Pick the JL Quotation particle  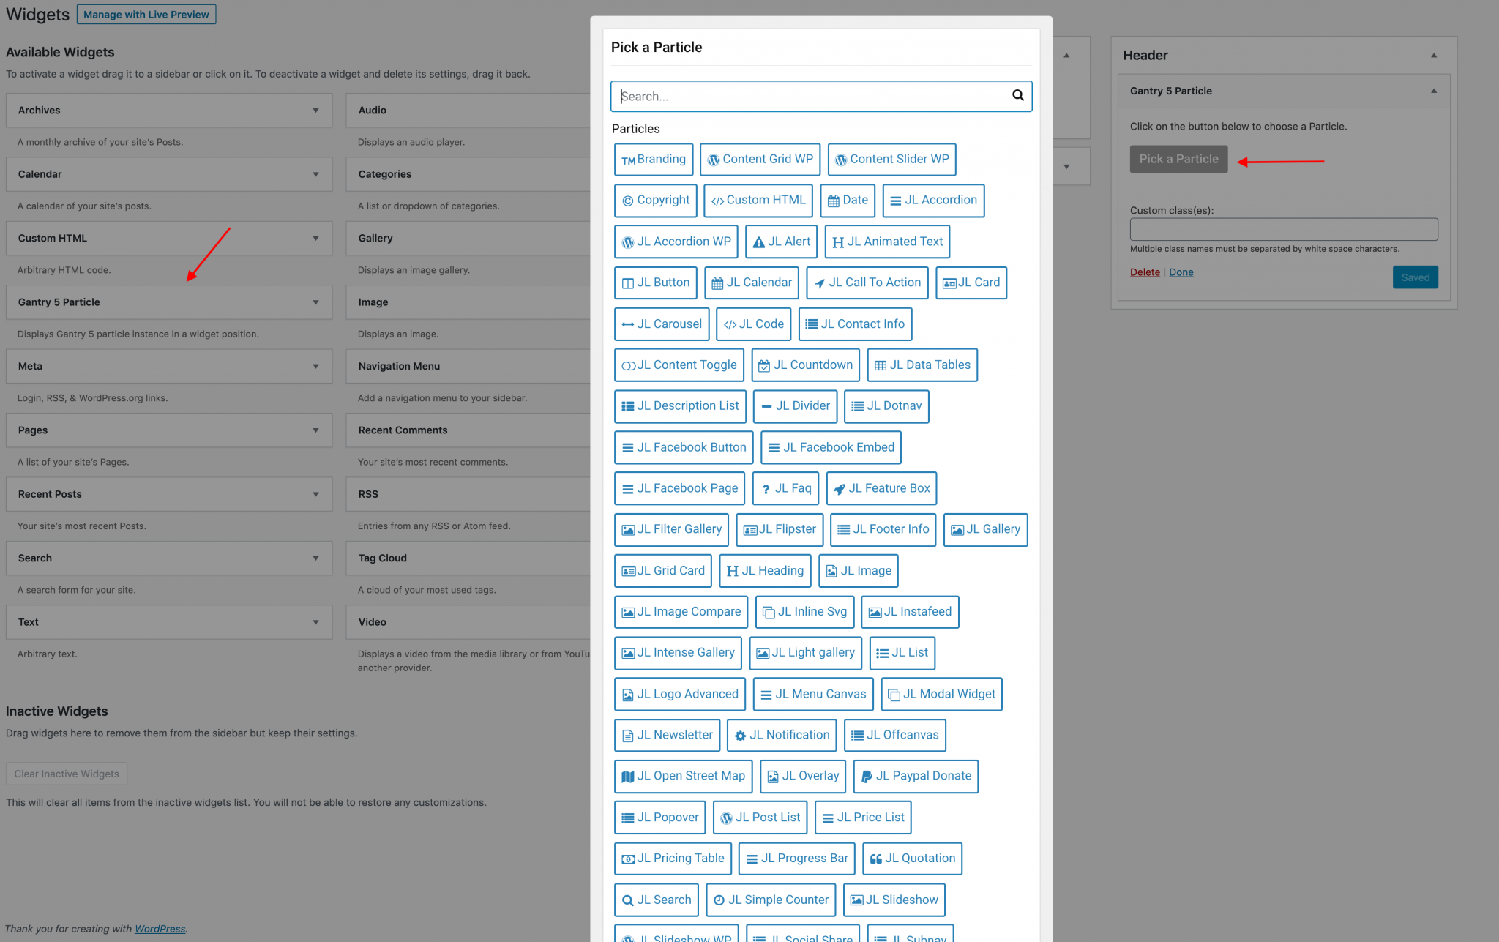pyautogui.click(x=911, y=858)
